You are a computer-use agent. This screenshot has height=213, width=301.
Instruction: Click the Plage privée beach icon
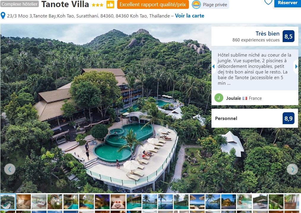pyautogui.click(x=196, y=5)
